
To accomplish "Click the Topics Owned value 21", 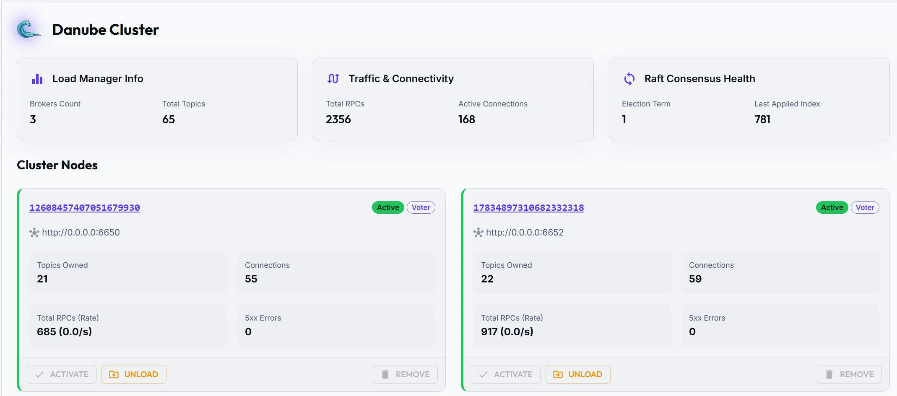I will coord(42,279).
